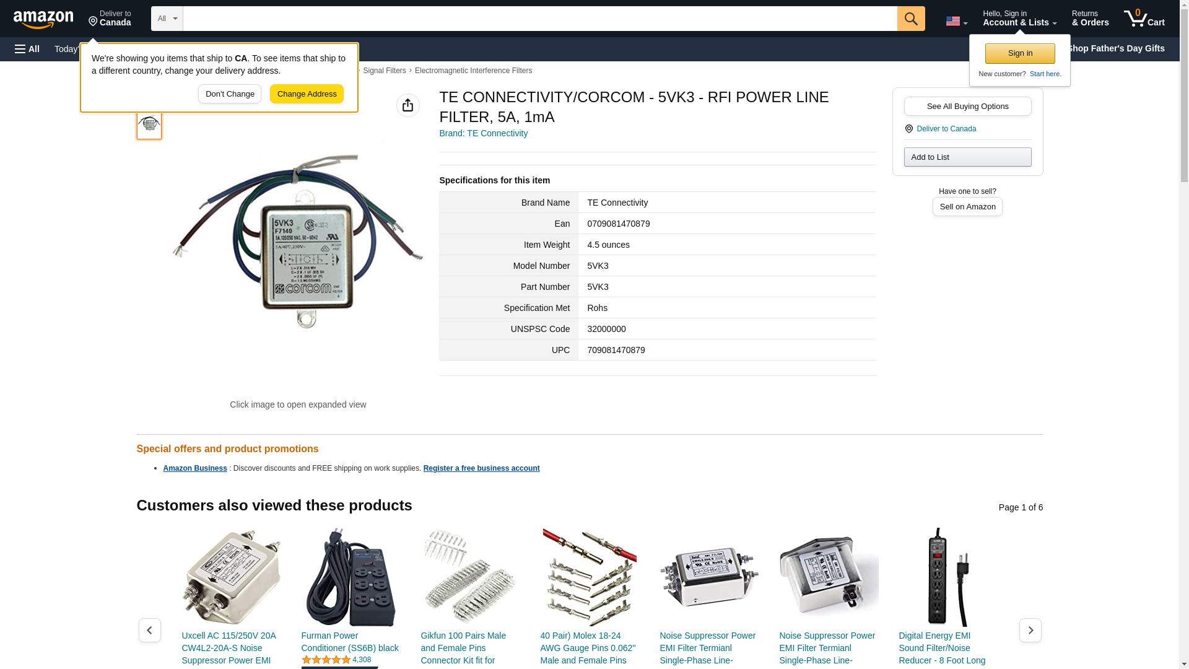Choose Don't Change in popup
1189x669 pixels.
[x=230, y=94]
